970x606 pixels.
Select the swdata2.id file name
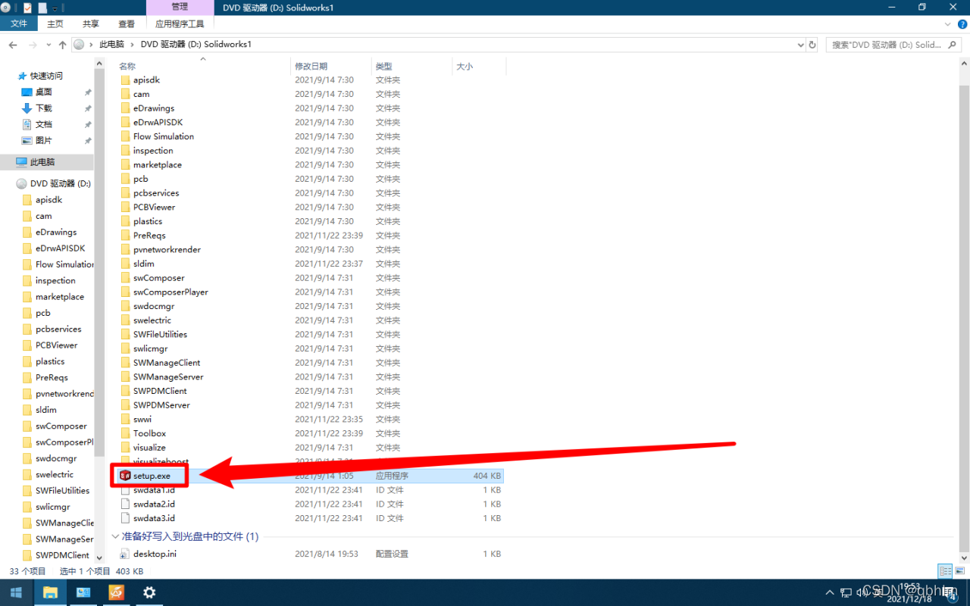tap(154, 504)
